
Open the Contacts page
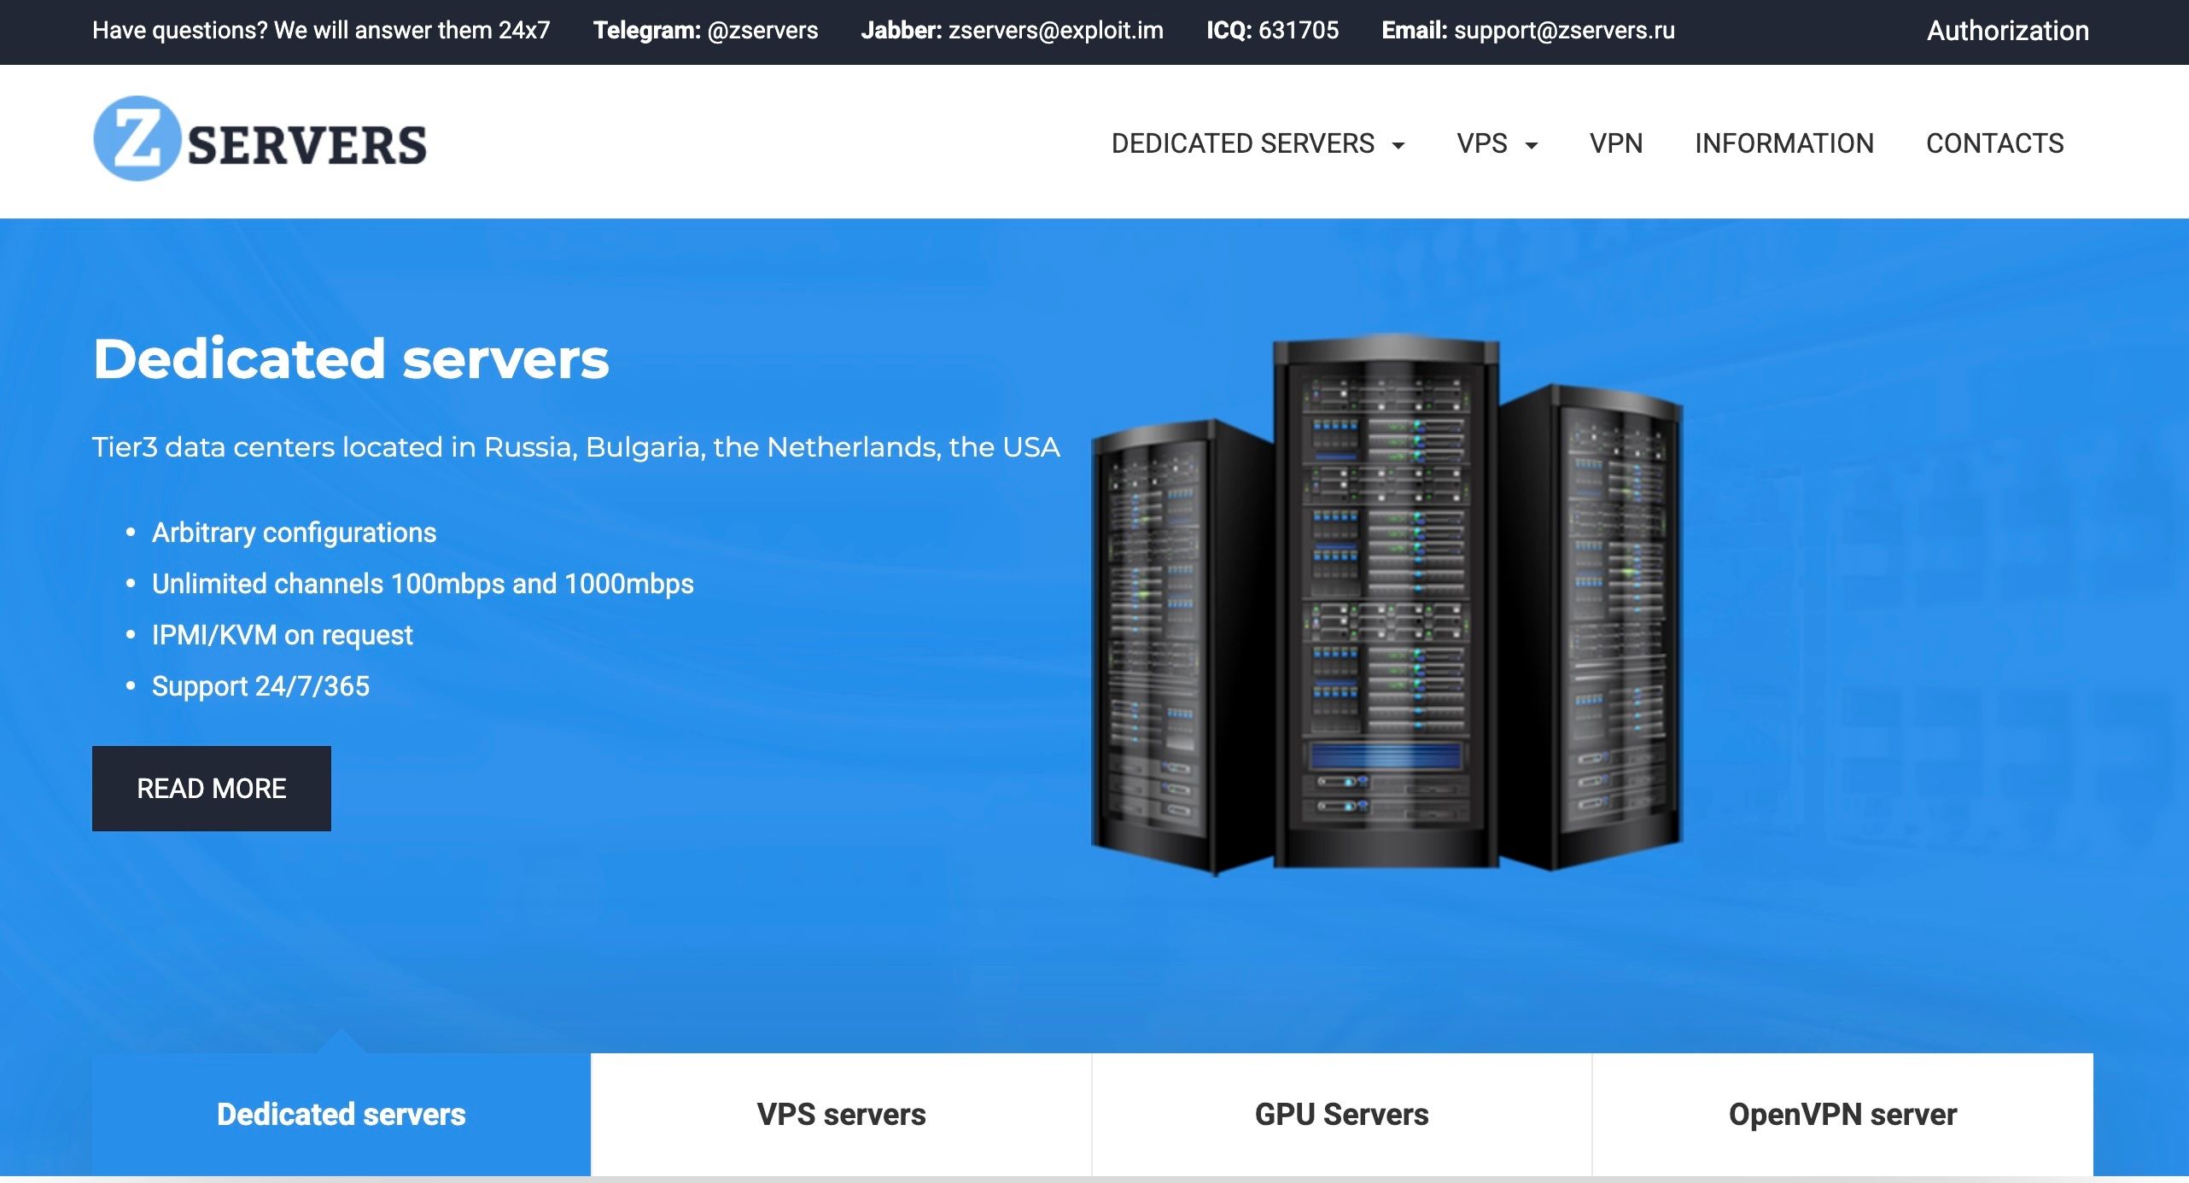1994,143
